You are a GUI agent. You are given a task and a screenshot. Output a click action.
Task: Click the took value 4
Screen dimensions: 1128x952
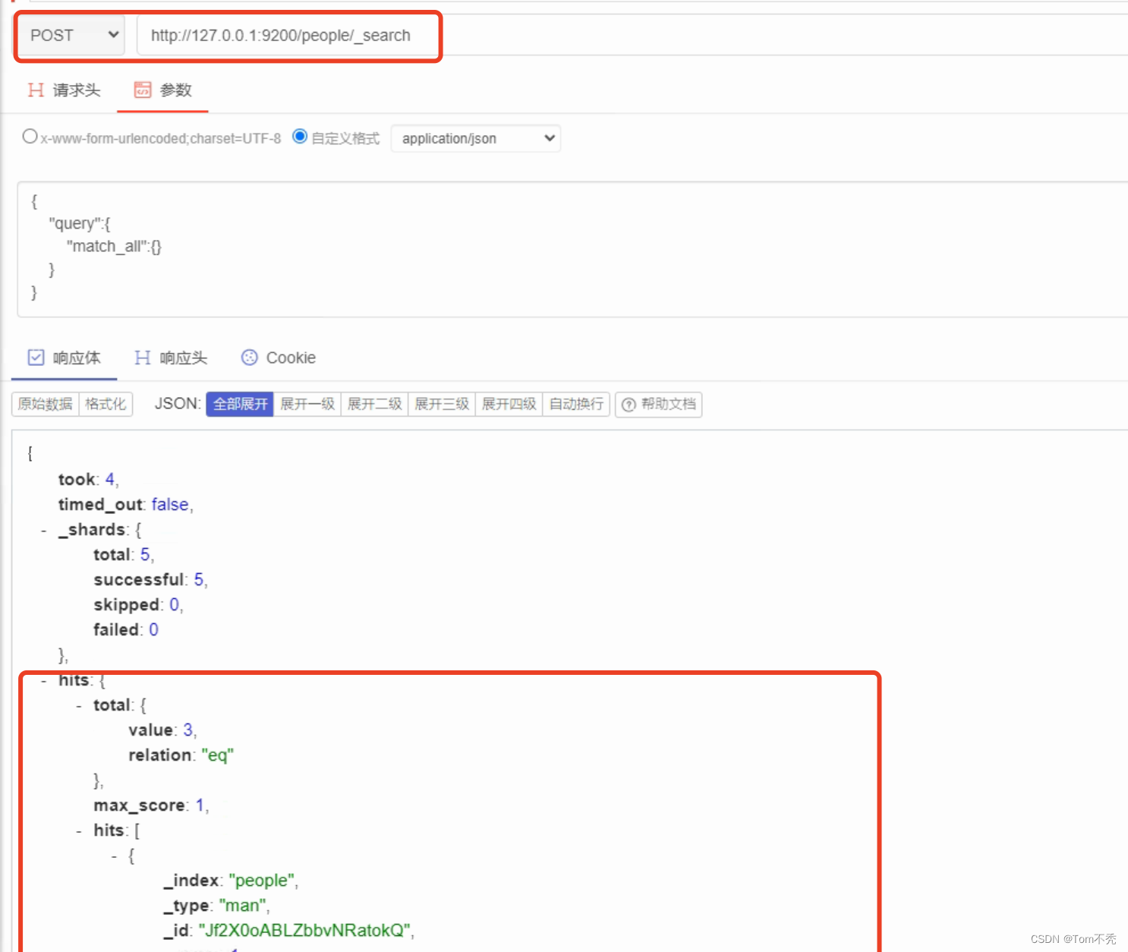click(110, 479)
